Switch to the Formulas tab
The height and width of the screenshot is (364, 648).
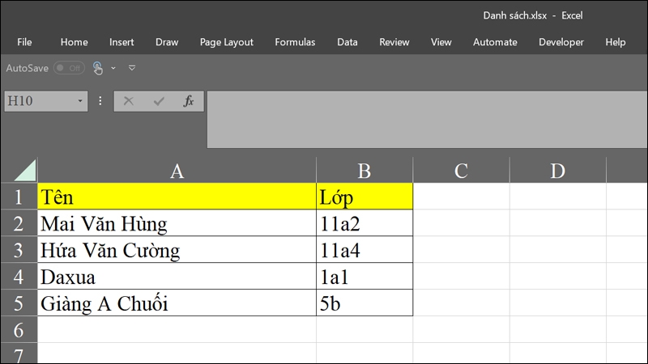tap(295, 42)
